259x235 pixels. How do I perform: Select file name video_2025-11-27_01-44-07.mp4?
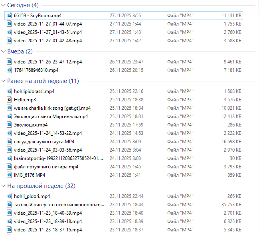48,24
